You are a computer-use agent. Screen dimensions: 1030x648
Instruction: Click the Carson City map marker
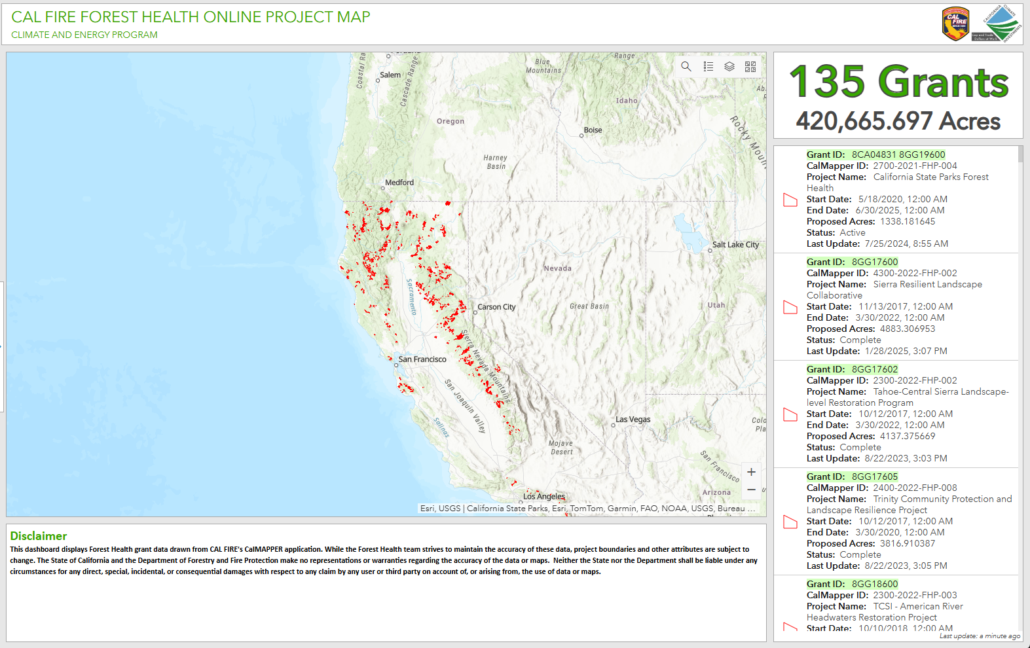point(475,313)
